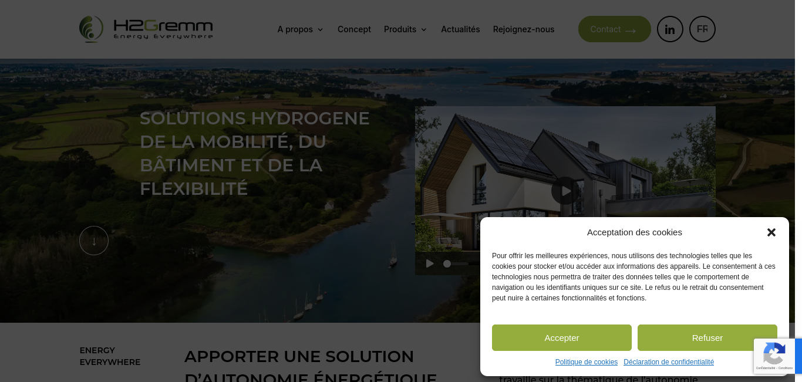Click the circular down-arrow scroll icon

pyautogui.click(x=94, y=241)
